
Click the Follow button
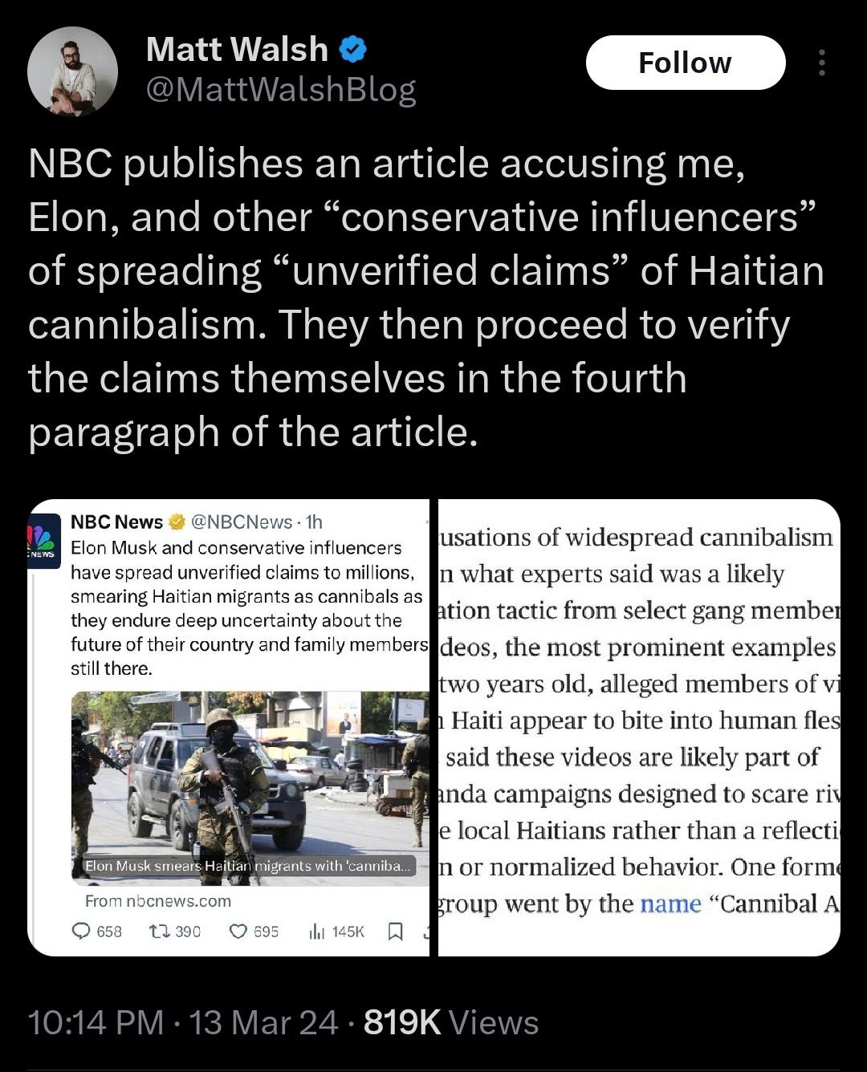point(686,63)
